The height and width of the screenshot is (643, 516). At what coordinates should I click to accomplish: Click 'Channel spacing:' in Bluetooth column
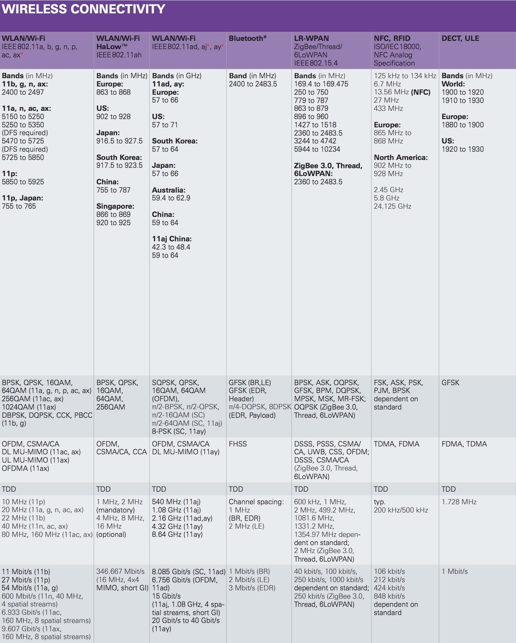pos(256,502)
